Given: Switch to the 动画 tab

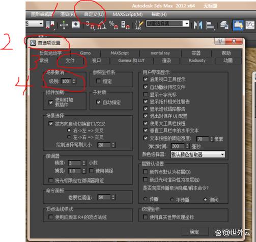Looking at the screenshot, I should click(x=228, y=61).
